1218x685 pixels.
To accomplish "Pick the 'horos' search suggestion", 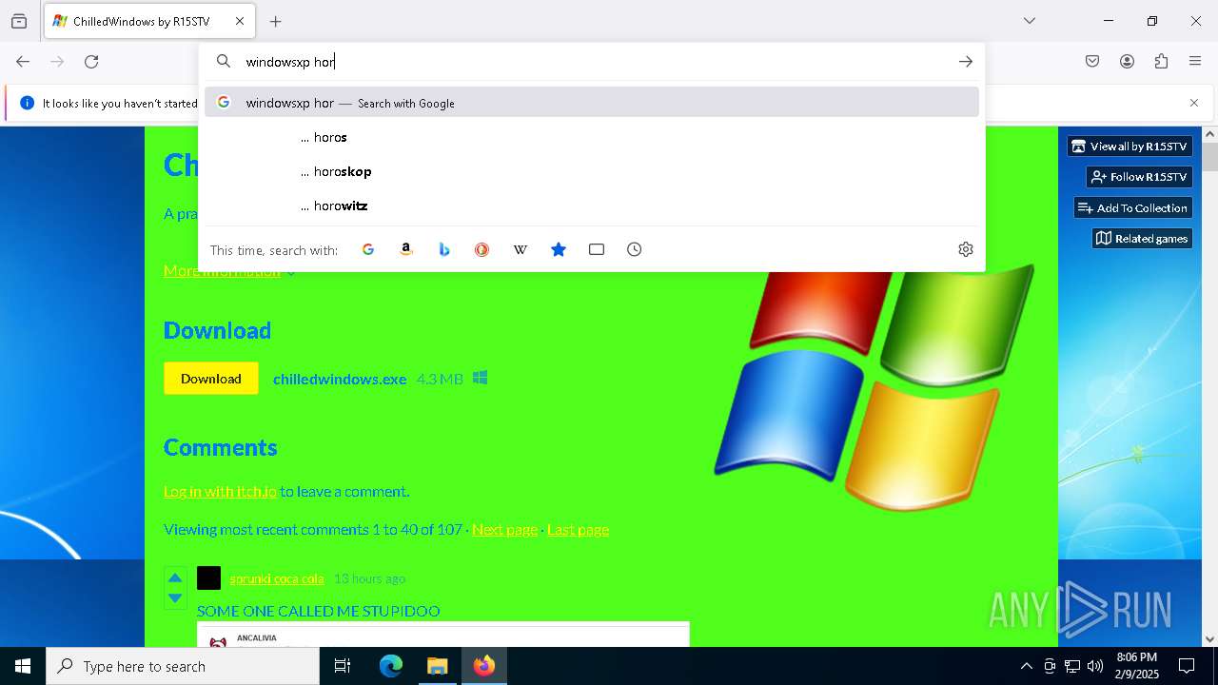I will (x=592, y=137).
